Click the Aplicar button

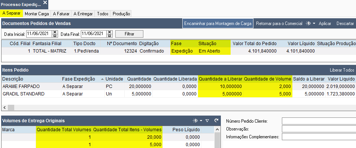[325, 23]
